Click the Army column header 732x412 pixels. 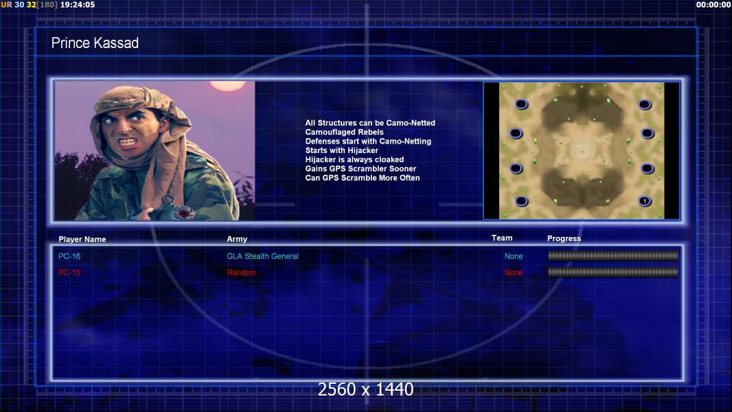click(x=237, y=239)
